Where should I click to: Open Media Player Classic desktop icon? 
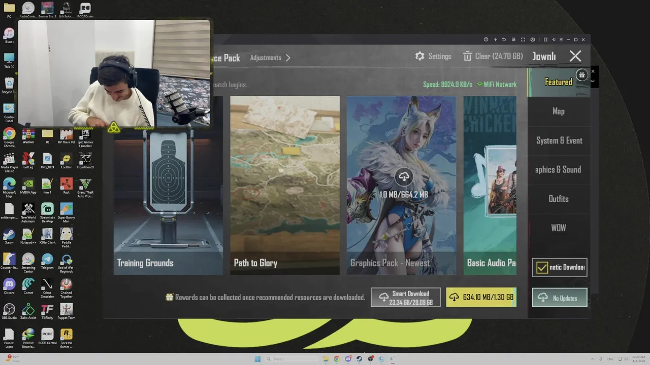[x=9, y=162]
